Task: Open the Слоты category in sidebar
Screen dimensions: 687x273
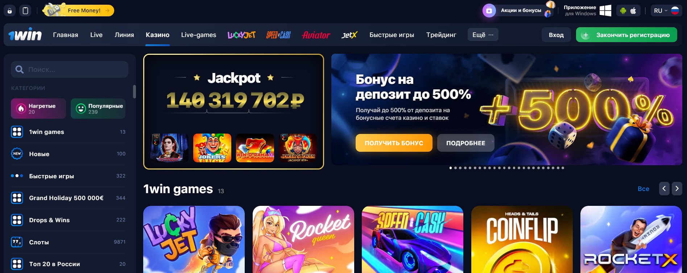Action: pos(68,242)
